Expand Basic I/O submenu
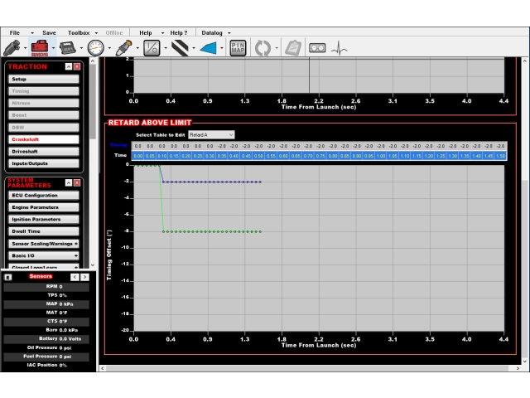 [44, 255]
